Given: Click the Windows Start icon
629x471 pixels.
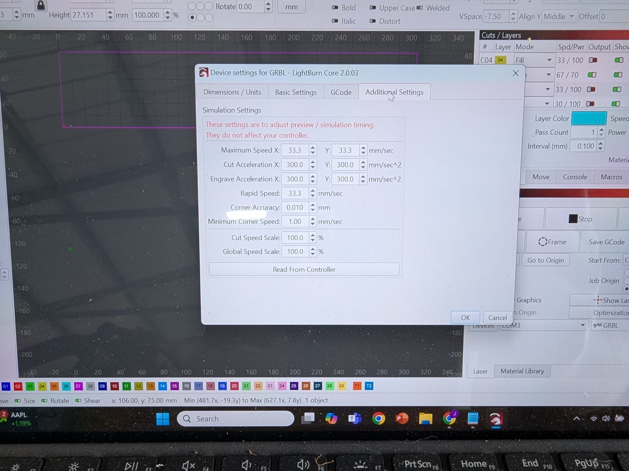Looking at the screenshot, I should (163, 419).
